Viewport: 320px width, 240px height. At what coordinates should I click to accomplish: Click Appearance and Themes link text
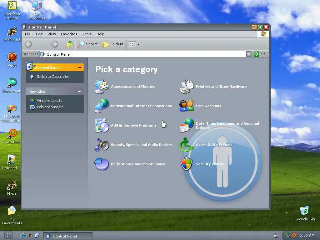132,87
